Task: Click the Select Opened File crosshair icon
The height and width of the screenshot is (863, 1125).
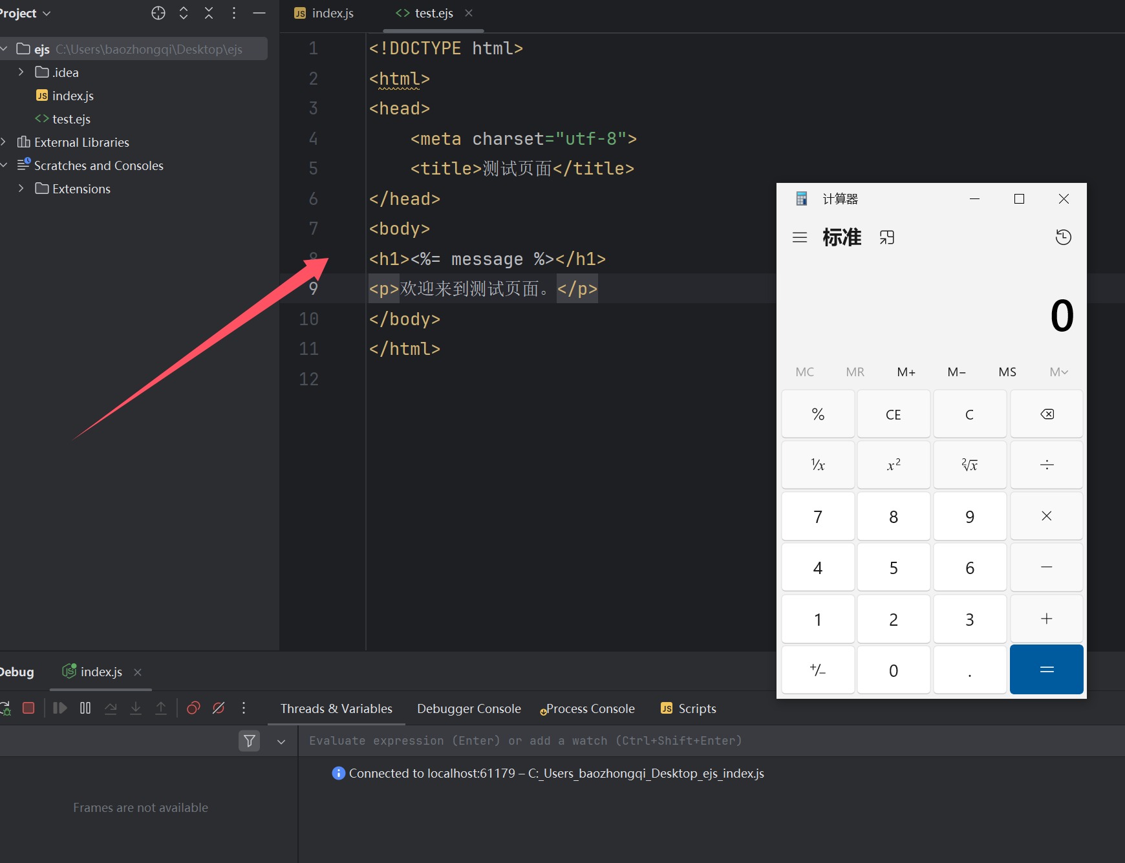Action: 158,14
